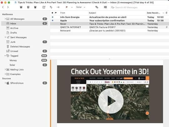Viewport: 169px width, 127px height.
Task: Open the Info Som Energia message
Action: 110,17
